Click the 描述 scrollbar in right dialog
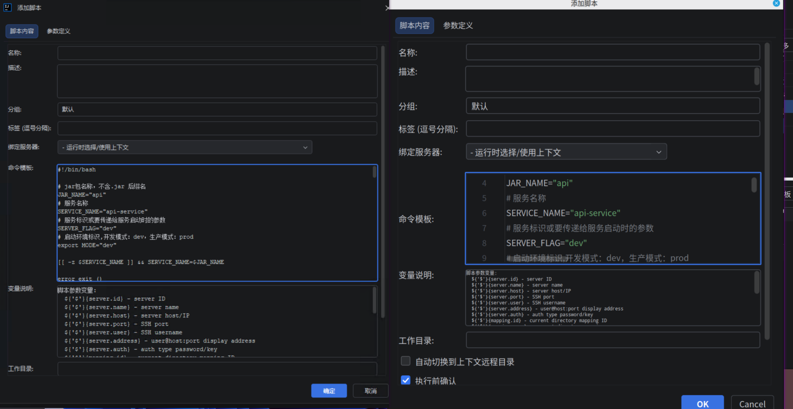The width and height of the screenshot is (793, 409). tap(757, 76)
